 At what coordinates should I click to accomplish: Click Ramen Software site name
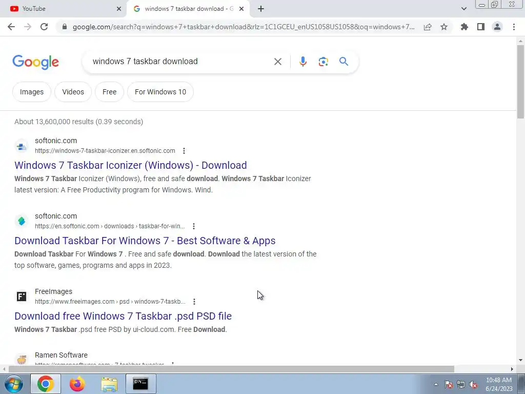click(61, 355)
